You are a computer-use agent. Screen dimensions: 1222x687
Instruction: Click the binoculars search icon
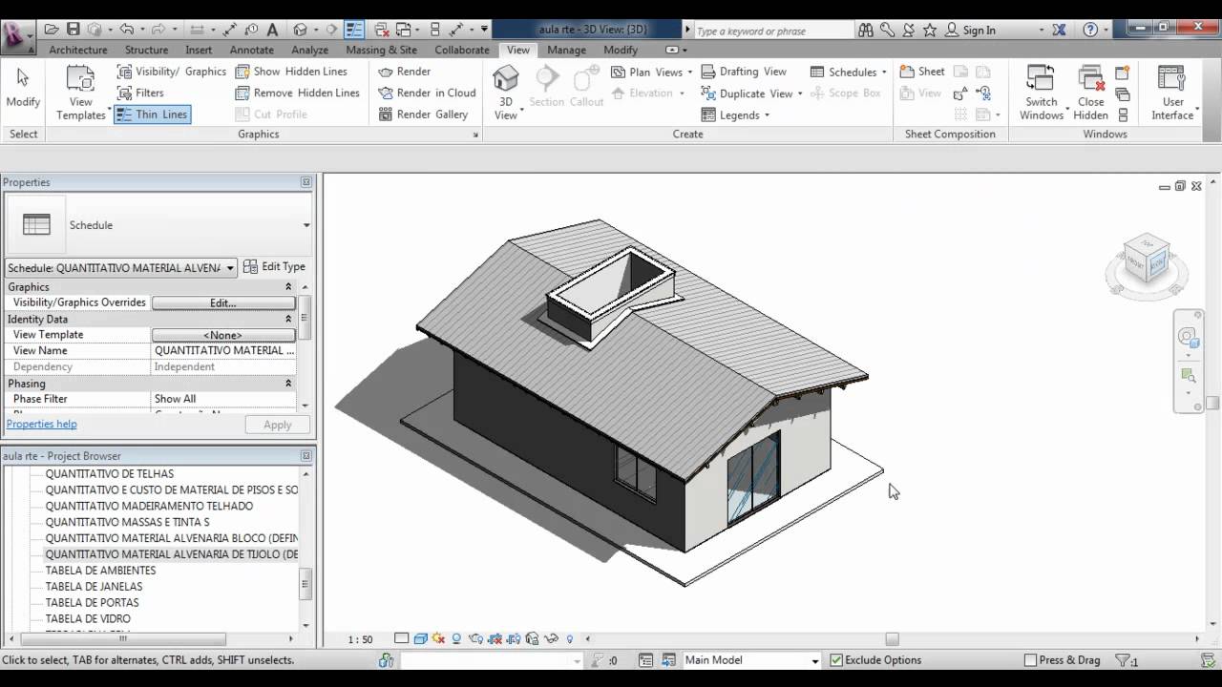867,30
